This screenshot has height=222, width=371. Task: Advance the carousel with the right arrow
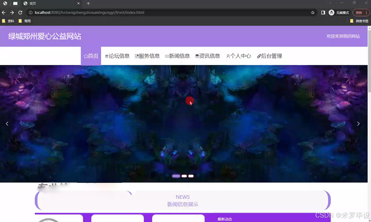[x=358, y=124]
